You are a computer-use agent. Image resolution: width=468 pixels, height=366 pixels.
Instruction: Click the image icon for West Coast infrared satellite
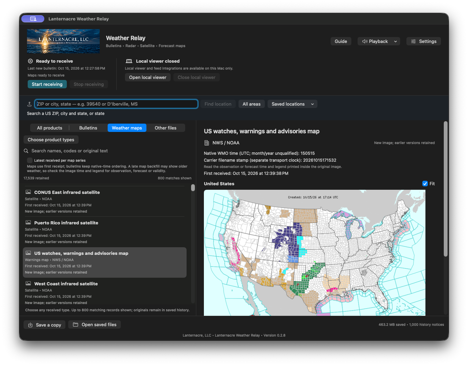pos(28,283)
